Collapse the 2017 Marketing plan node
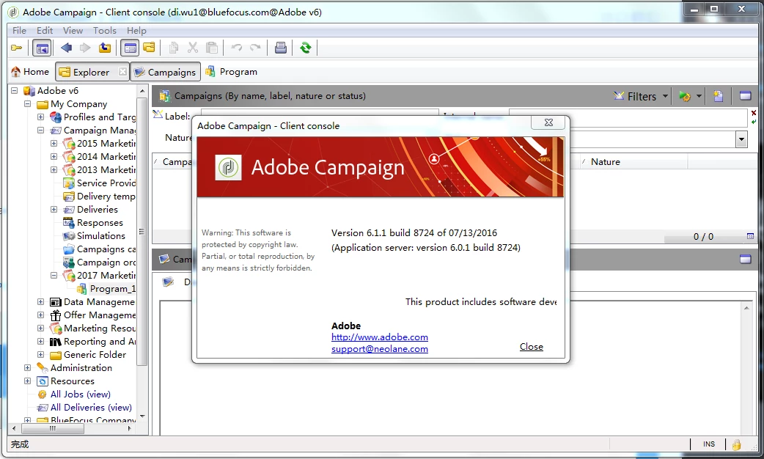Image resolution: width=764 pixels, height=459 pixels. 54,275
